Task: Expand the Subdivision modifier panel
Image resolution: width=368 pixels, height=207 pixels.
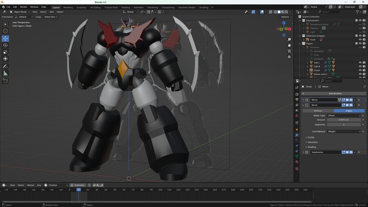Action: point(303,152)
